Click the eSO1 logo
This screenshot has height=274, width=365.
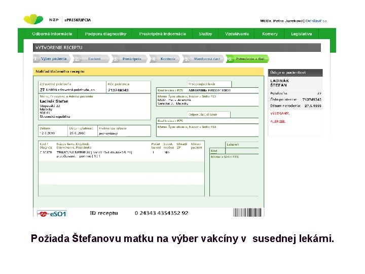[52, 214]
